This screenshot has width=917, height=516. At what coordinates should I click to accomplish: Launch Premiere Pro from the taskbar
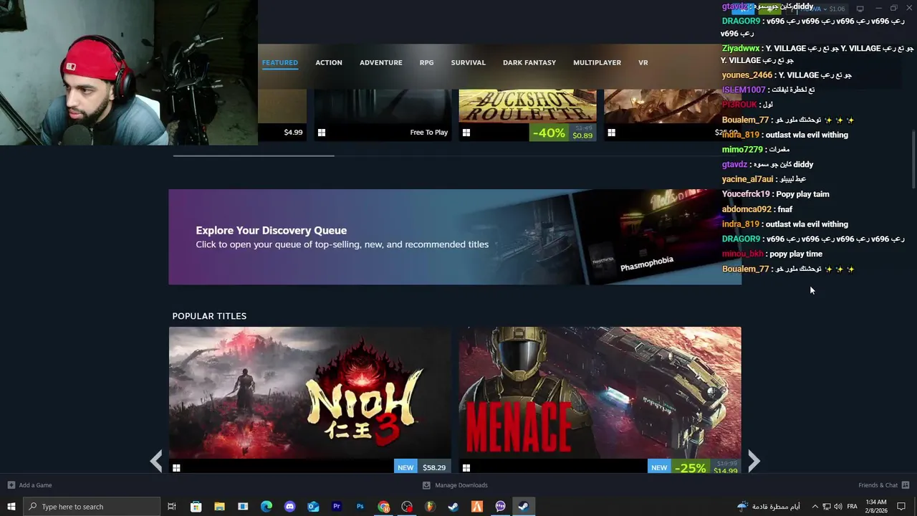[337, 507]
